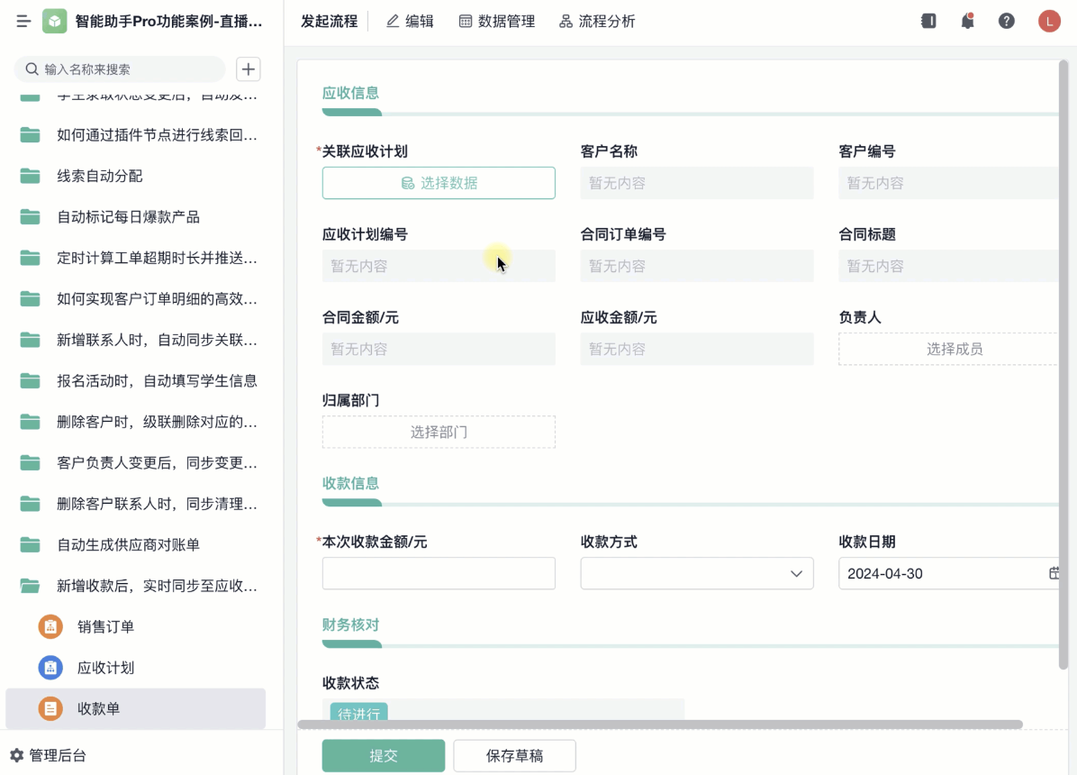Open the 选择部门 picker
The height and width of the screenshot is (775, 1077).
click(x=439, y=432)
